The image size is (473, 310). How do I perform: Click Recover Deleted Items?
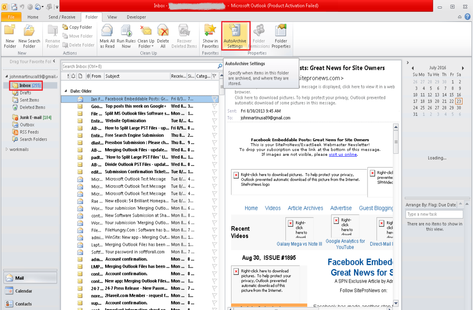pyautogui.click(x=184, y=36)
